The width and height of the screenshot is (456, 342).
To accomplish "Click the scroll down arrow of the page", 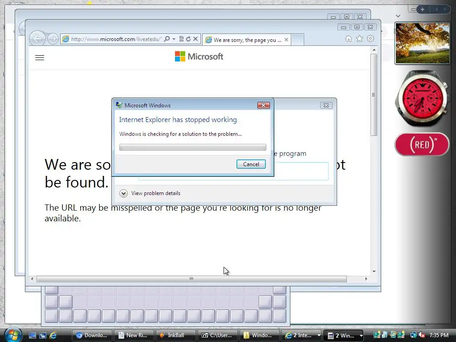I will point(374,271).
